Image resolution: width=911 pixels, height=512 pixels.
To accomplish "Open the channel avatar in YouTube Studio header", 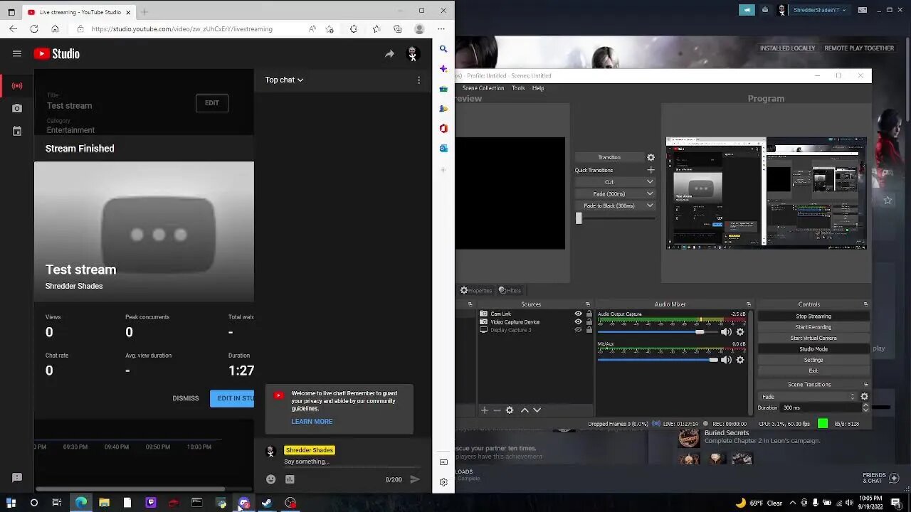I will [x=412, y=54].
